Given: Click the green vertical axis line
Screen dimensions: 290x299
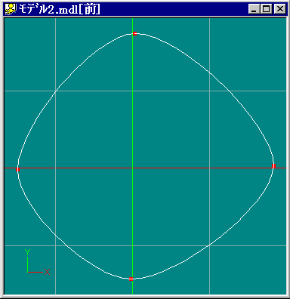Looking at the screenshot, I should click(132, 100).
